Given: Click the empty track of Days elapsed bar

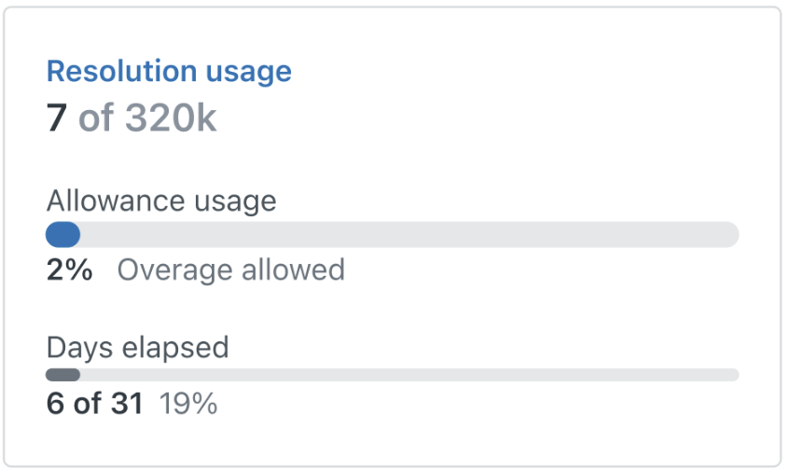Looking at the screenshot, I should (409, 375).
